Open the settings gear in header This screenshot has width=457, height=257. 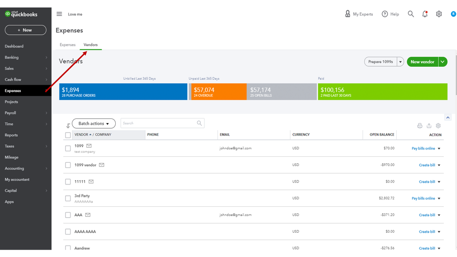[439, 14]
